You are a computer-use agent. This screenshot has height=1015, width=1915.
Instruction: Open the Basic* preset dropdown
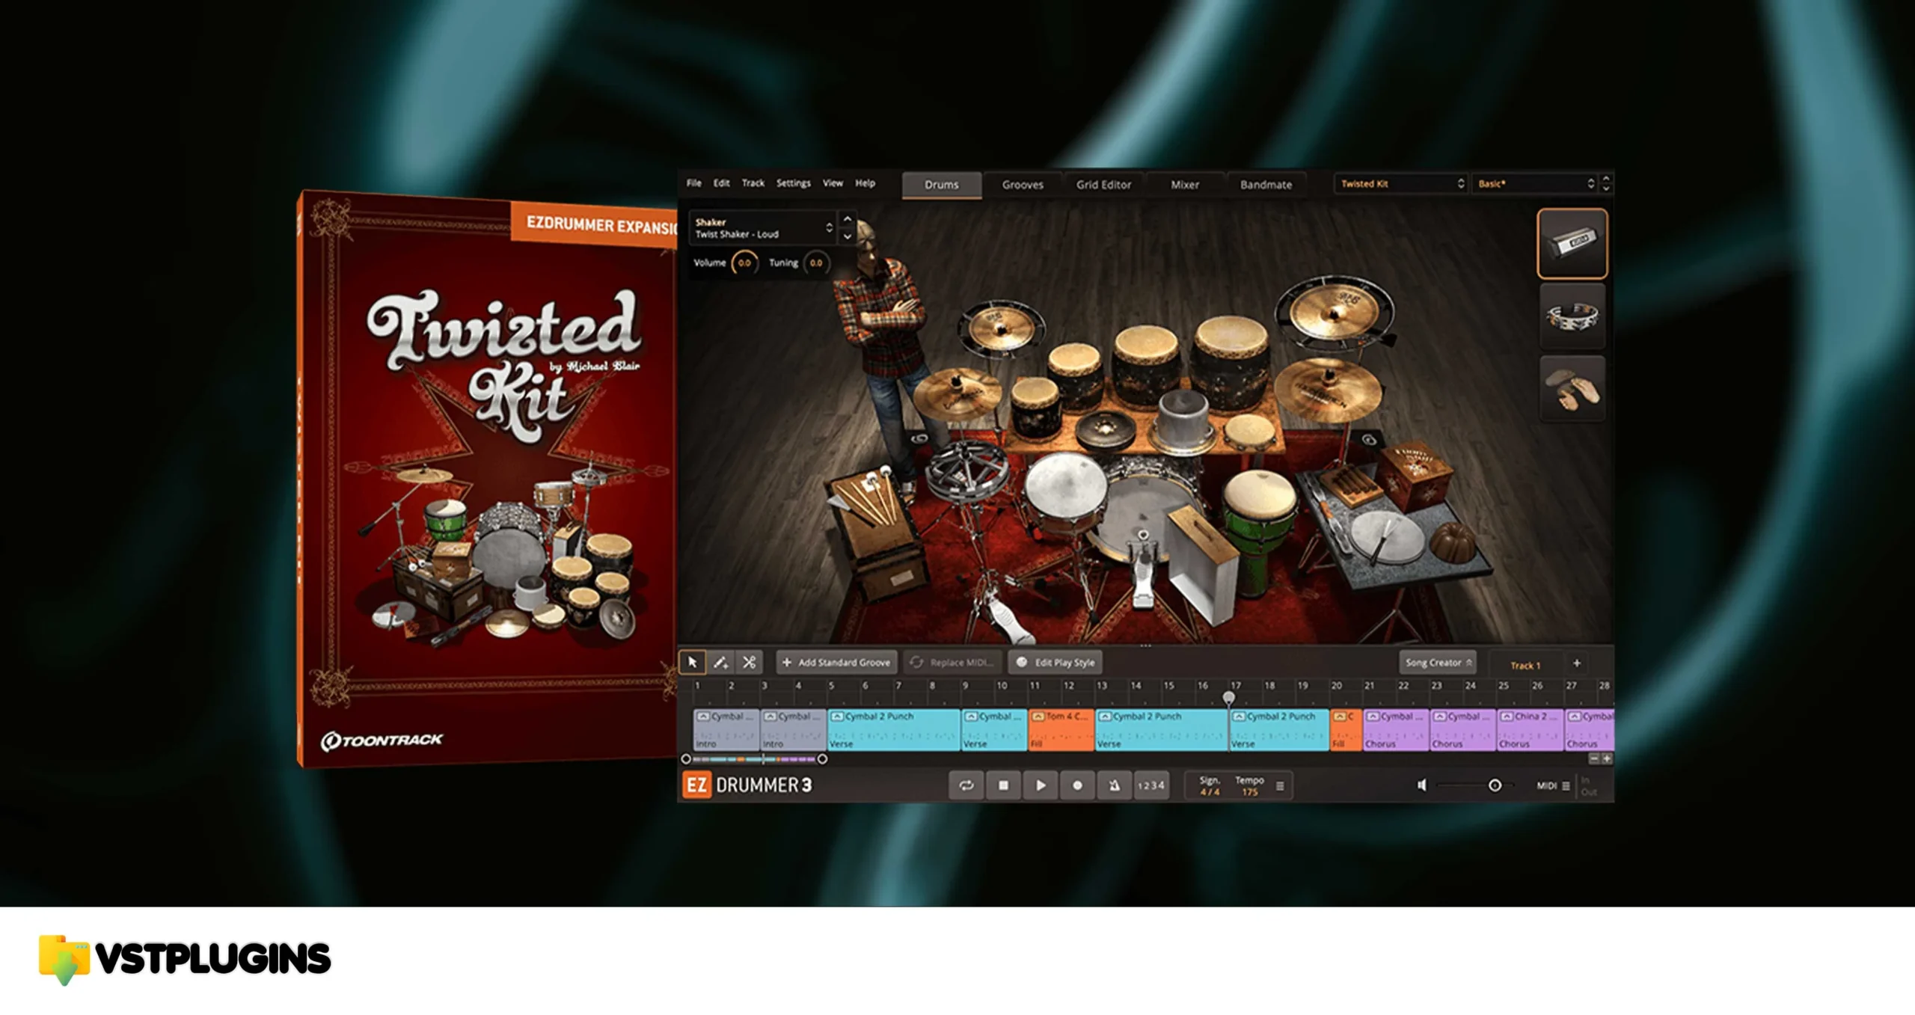[x=1535, y=183]
